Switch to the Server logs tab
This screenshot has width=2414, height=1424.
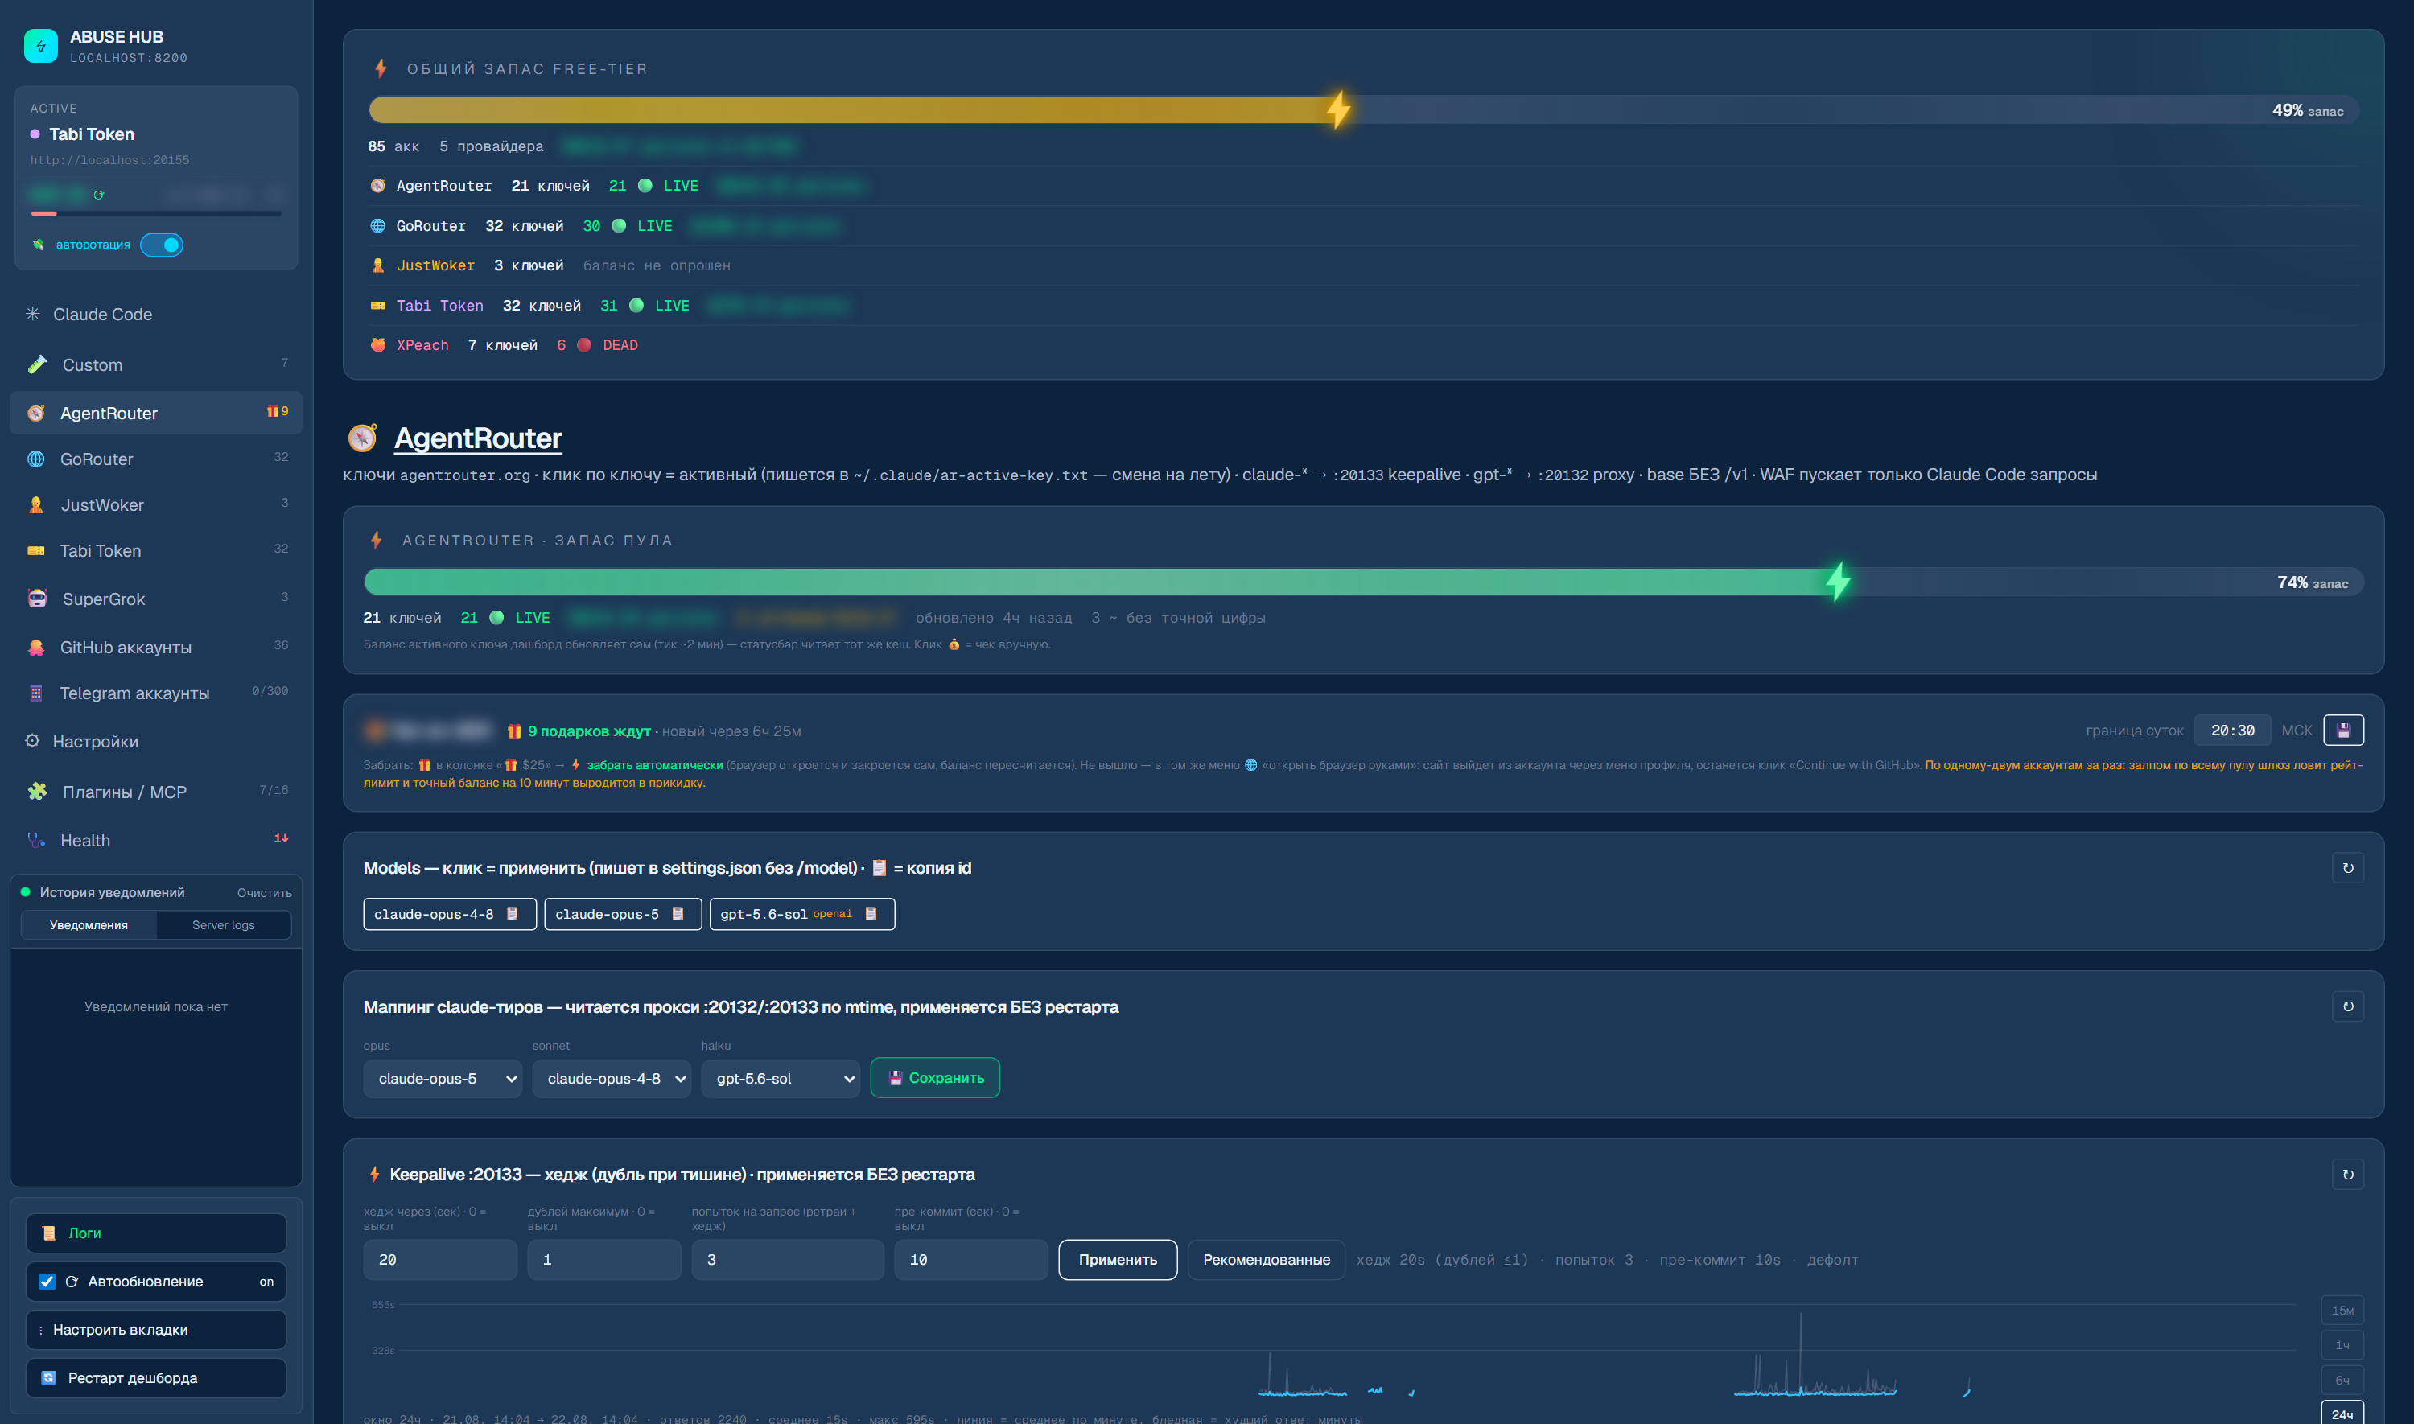(x=224, y=925)
